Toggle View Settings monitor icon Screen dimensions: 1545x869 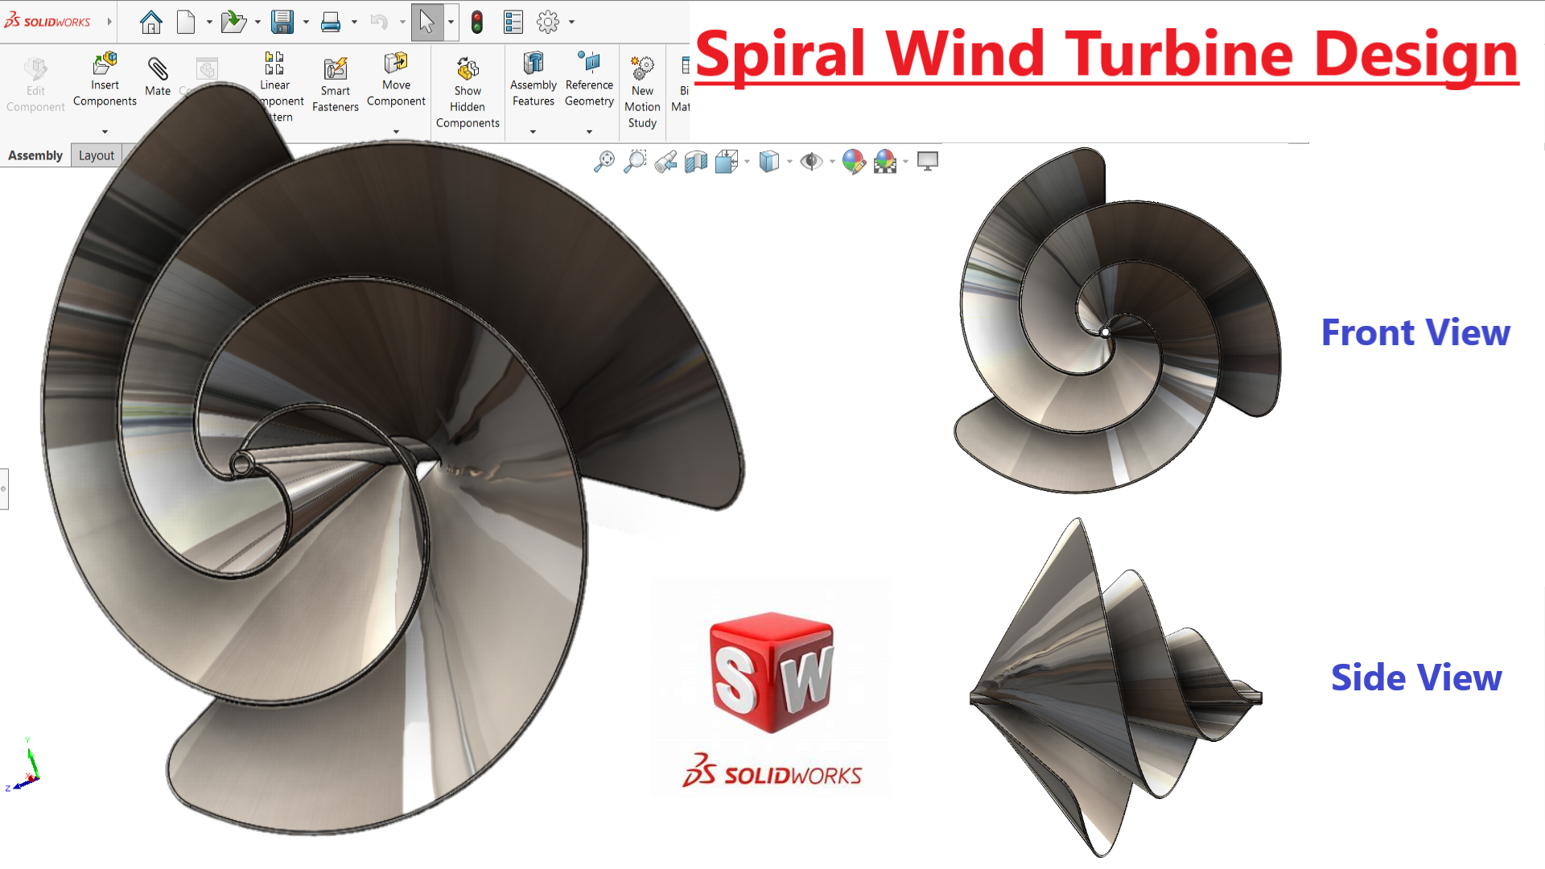928,162
